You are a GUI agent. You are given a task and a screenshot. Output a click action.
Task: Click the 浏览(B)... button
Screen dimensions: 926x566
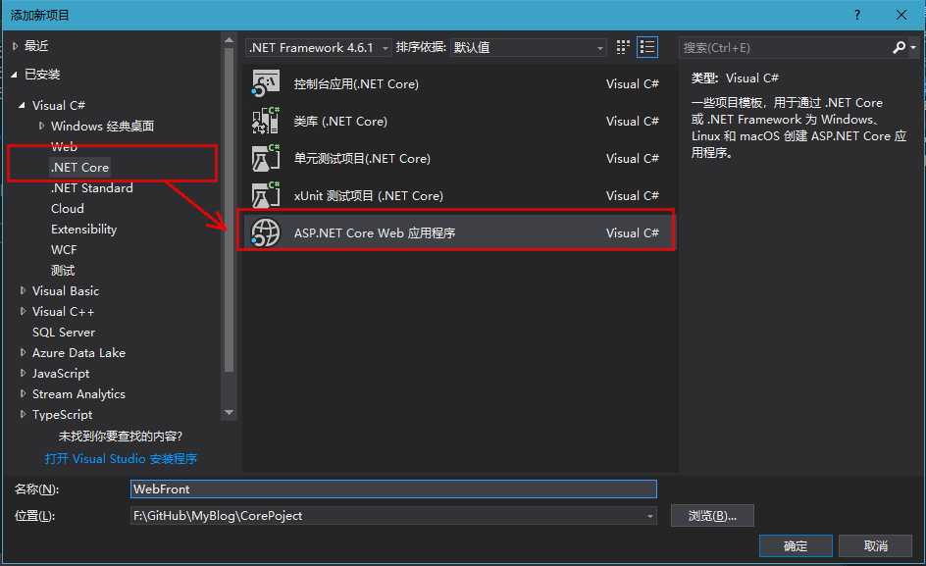pos(712,516)
